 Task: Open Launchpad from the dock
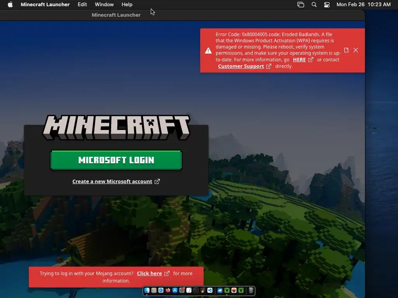[x=154, y=290]
